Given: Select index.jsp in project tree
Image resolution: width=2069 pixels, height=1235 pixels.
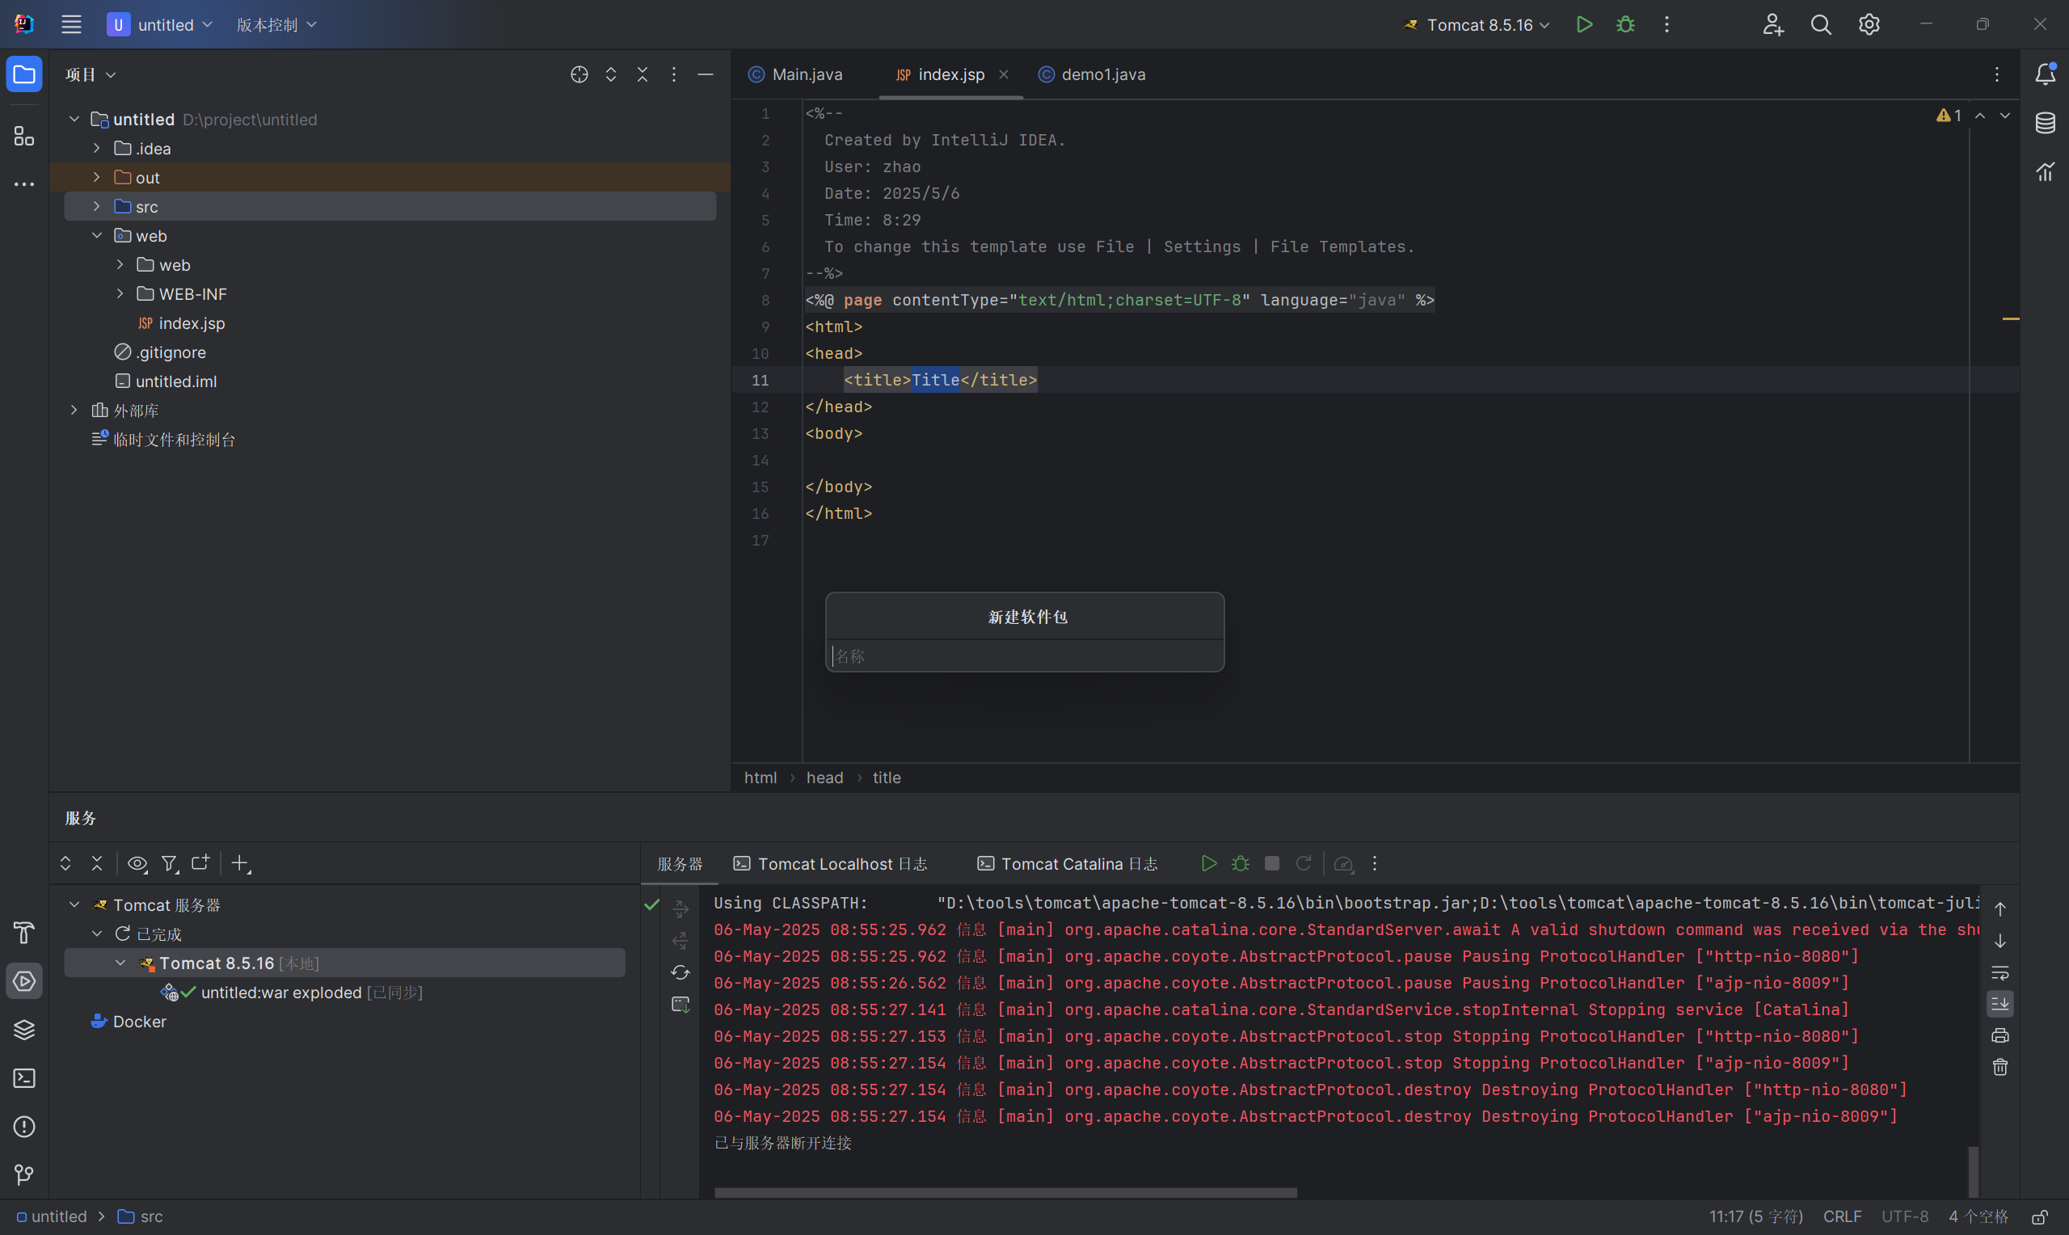Looking at the screenshot, I should [180, 323].
